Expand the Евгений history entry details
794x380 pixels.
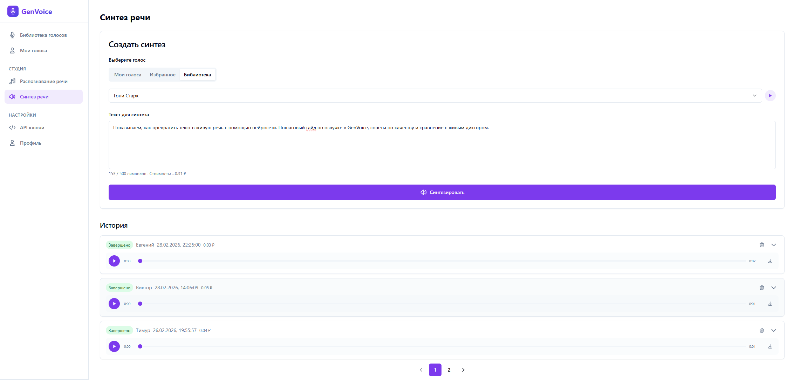click(x=773, y=245)
